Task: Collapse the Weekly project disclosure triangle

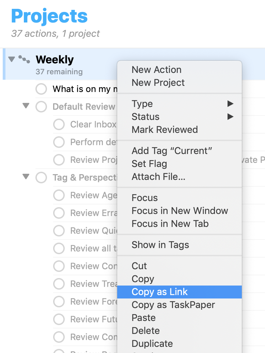Action: 12,59
